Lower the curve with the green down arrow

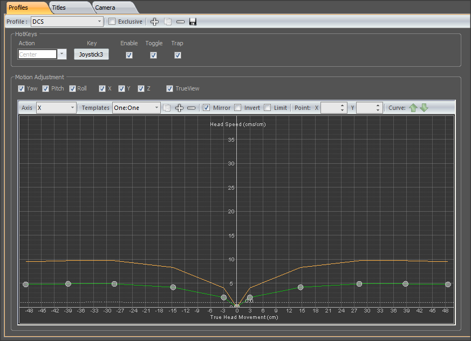(424, 108)
